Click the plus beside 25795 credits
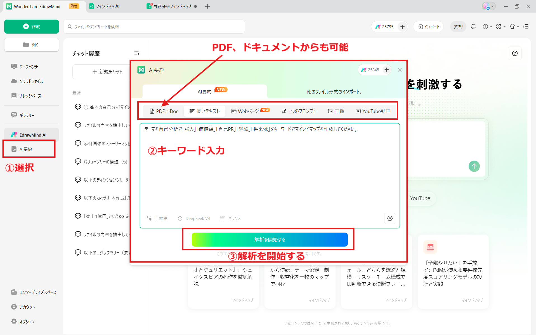Screen dimensions: 536x335 click(402, 27)
